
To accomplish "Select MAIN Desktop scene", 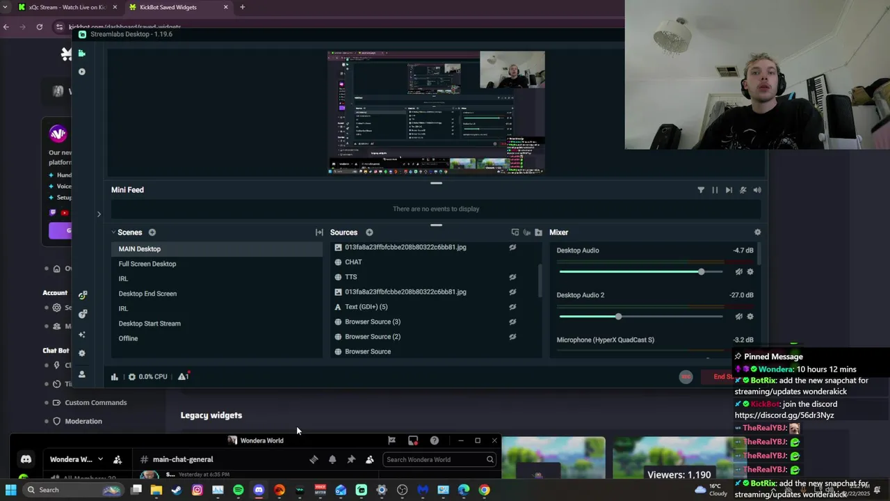I will coord(216,249).
